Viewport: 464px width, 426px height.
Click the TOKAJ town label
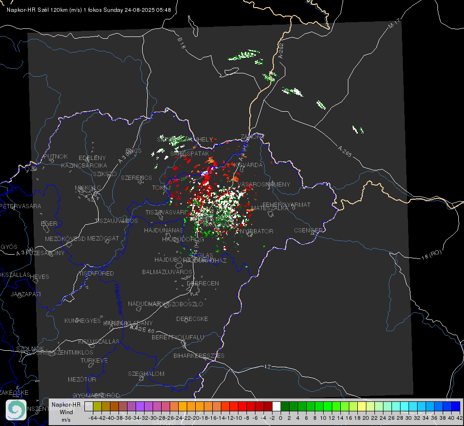click(x=161, y=188)
